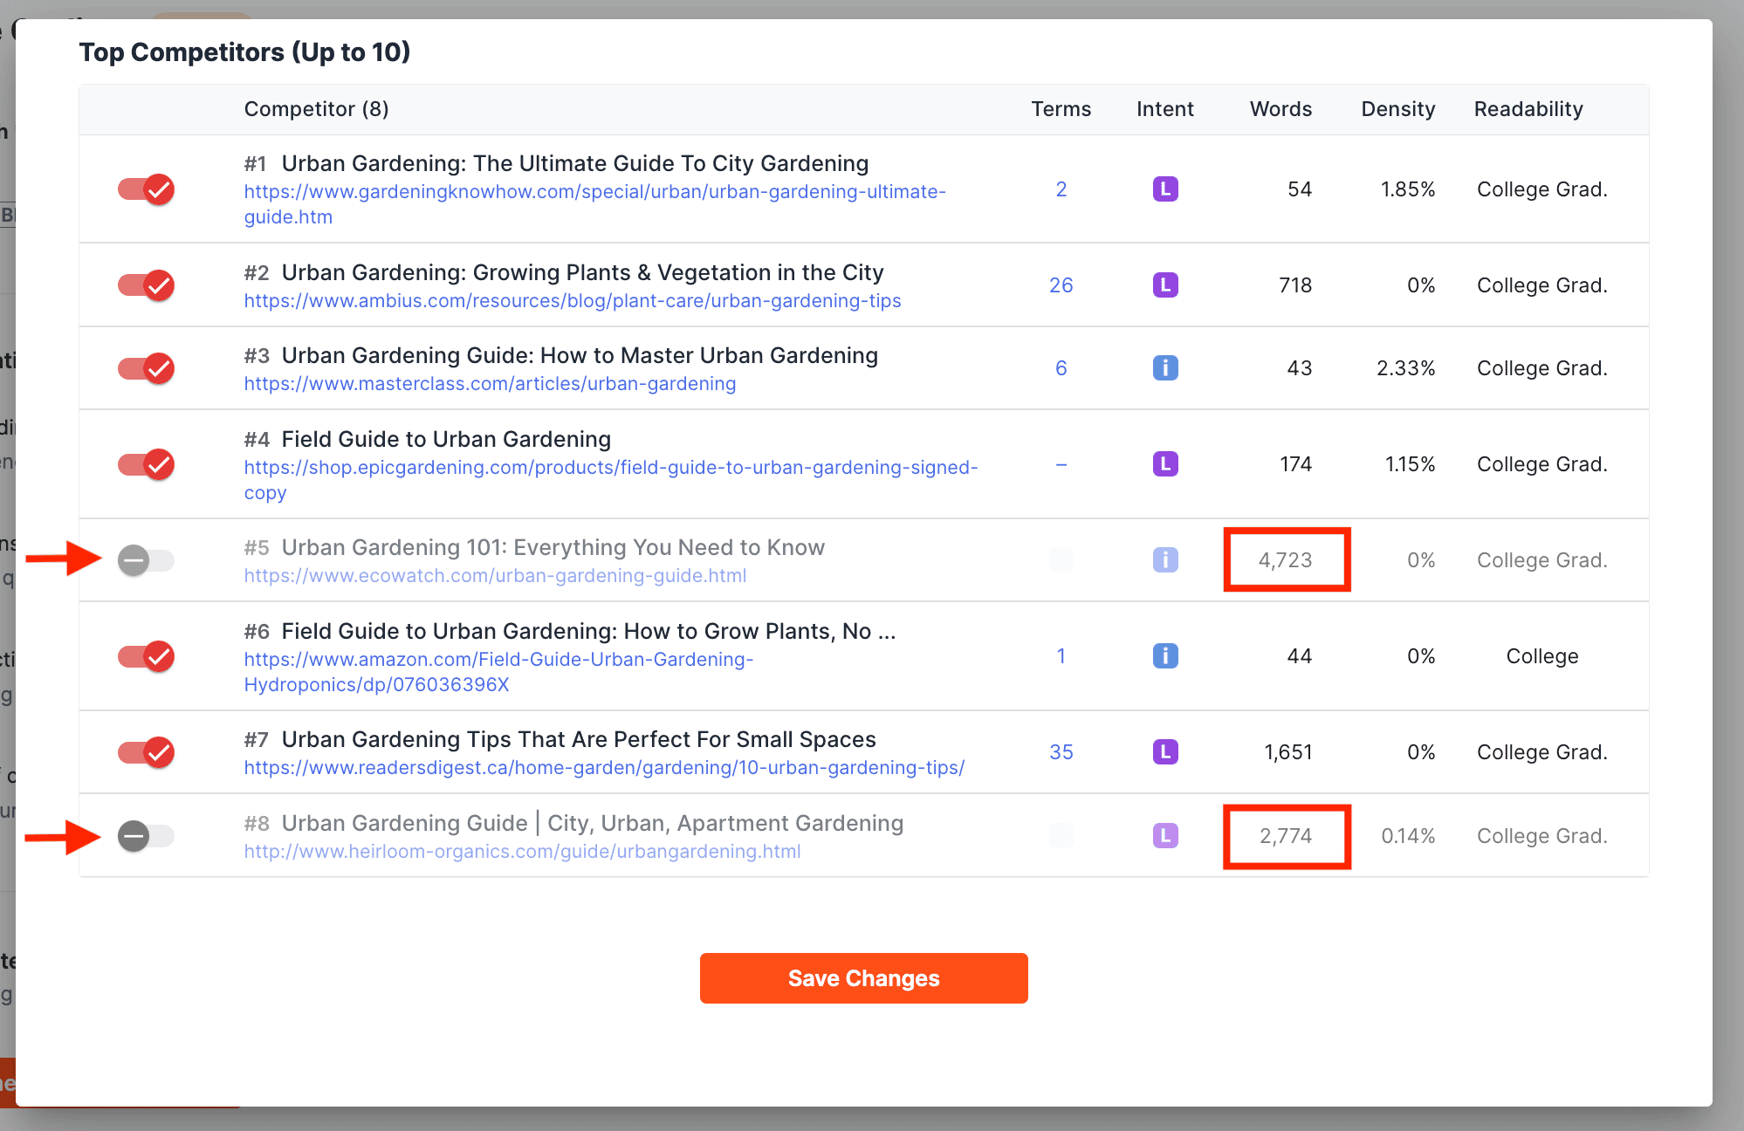Click informational intent icon for amazon #6 row
1744x1131 pixels.
click(x=1165, y=656)
